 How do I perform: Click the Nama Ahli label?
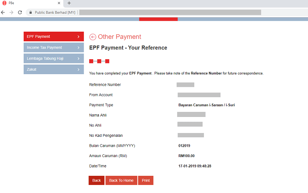point(98,115)
